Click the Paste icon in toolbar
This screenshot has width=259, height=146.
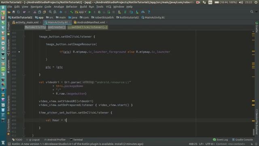pos(44,12)
